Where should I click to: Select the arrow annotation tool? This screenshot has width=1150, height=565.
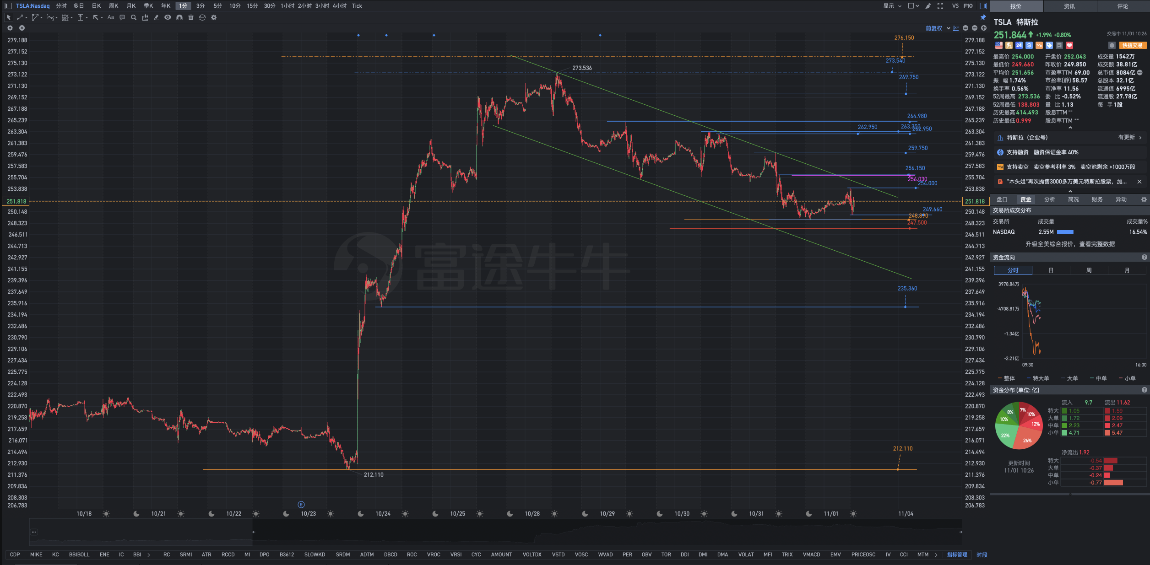(96, 17)
